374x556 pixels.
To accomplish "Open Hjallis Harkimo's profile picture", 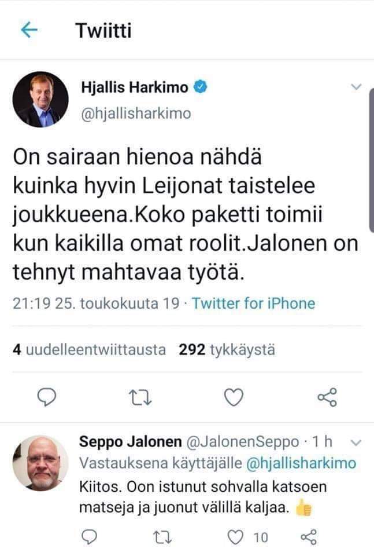I will coord(40,100).
